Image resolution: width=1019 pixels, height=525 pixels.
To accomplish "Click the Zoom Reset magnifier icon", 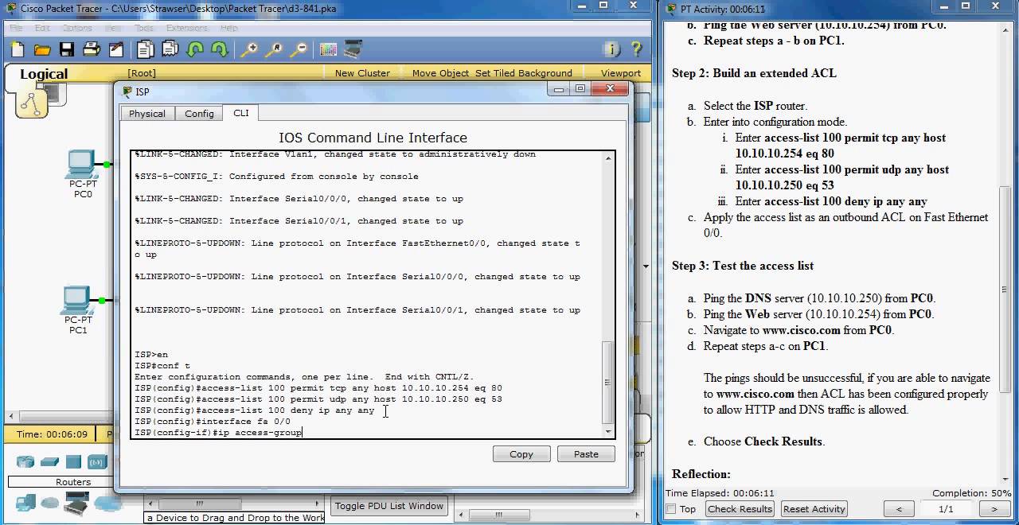I will tap(274, 49).
